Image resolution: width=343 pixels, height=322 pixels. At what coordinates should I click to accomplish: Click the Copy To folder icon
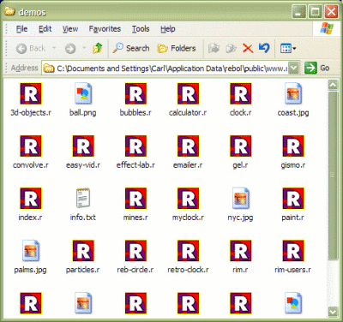[x=231, y=48]
